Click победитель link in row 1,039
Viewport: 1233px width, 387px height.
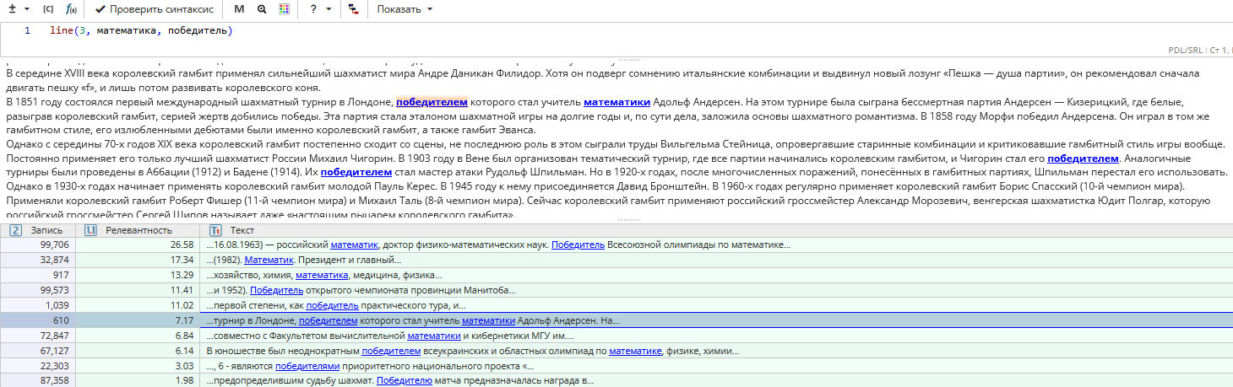tap(332, 305)
